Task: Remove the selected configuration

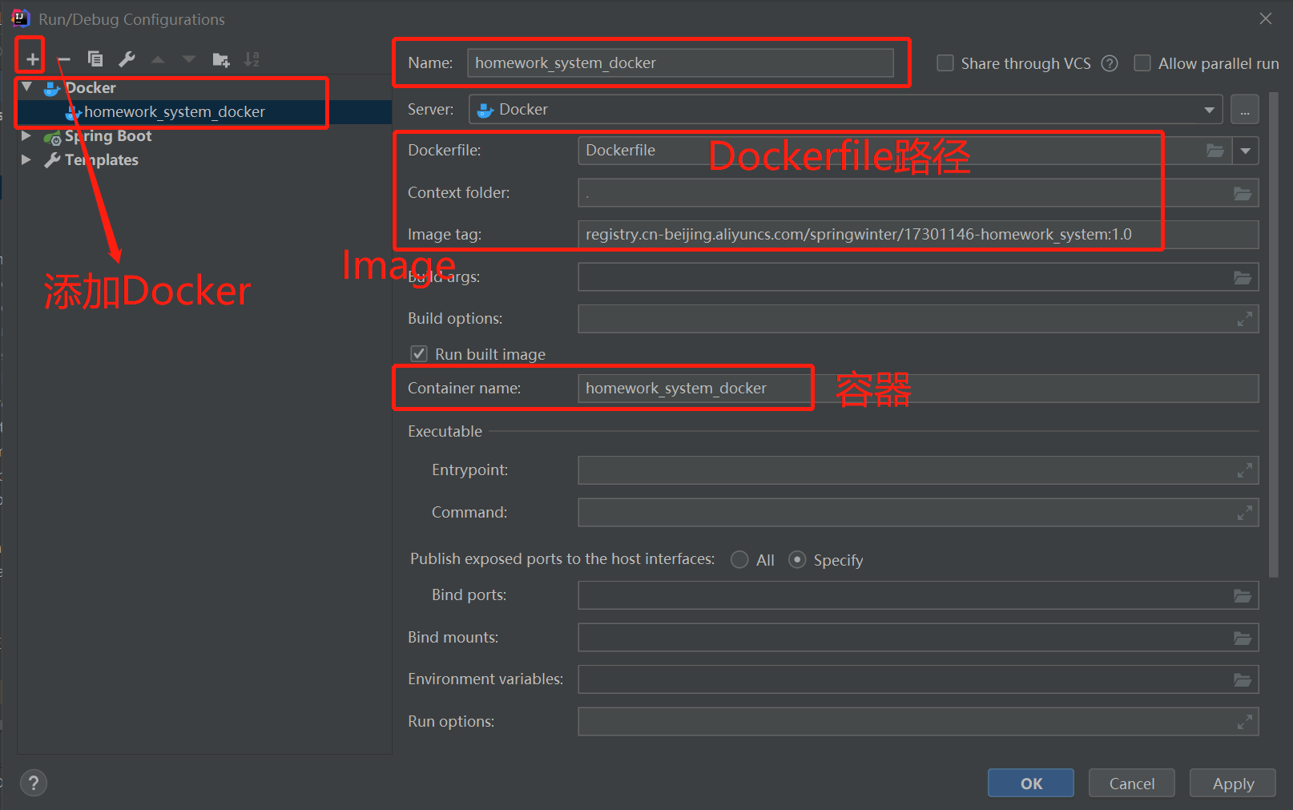Action: point(63,58)
